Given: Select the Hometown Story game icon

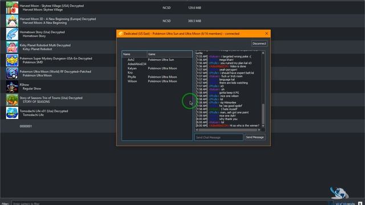Looking at the screenshot, I should 12,34.
